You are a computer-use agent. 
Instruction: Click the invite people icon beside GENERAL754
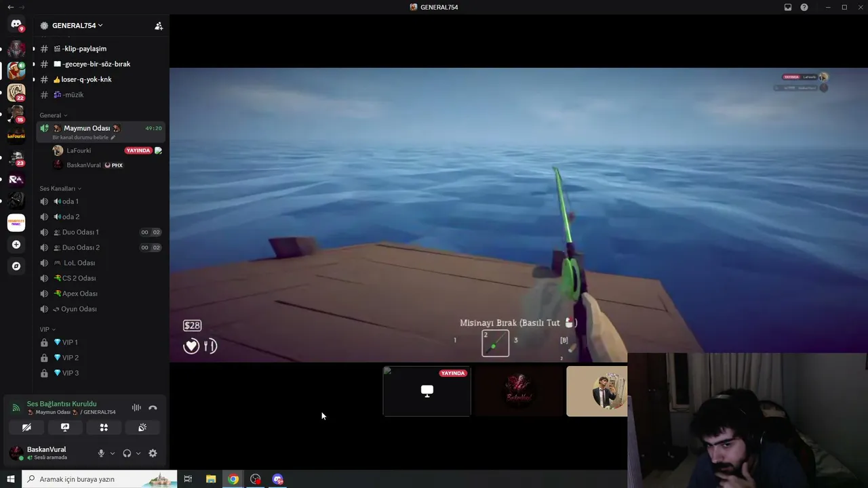pyautogui.click(x=159, y=26)
